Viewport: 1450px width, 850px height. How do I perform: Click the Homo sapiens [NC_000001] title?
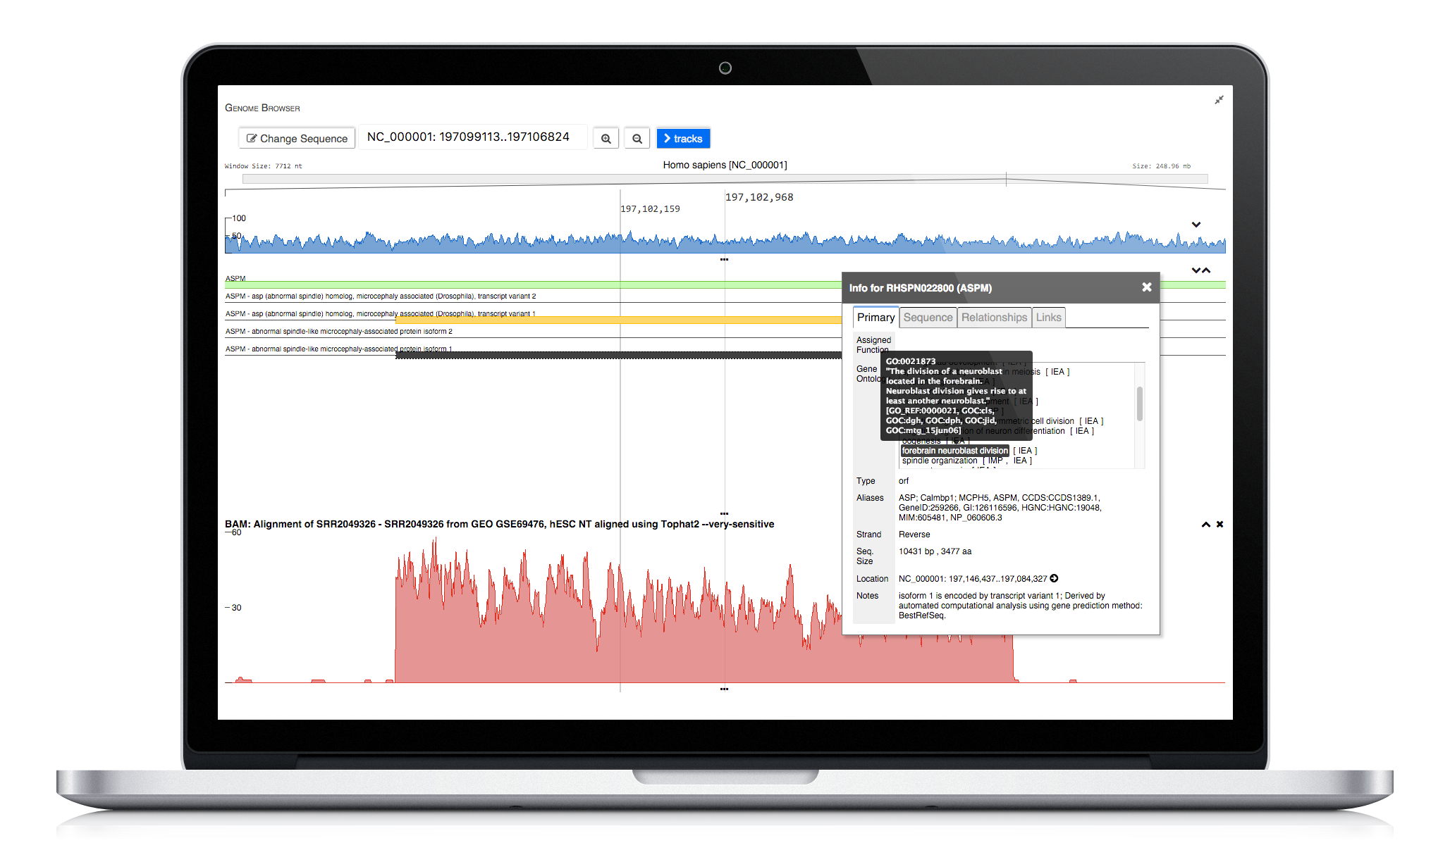[x=725, y=165]
